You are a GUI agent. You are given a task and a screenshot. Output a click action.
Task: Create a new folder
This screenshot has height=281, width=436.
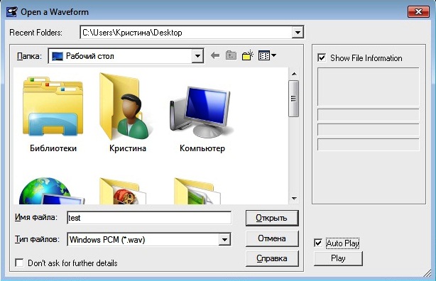[x=248, y=55]
